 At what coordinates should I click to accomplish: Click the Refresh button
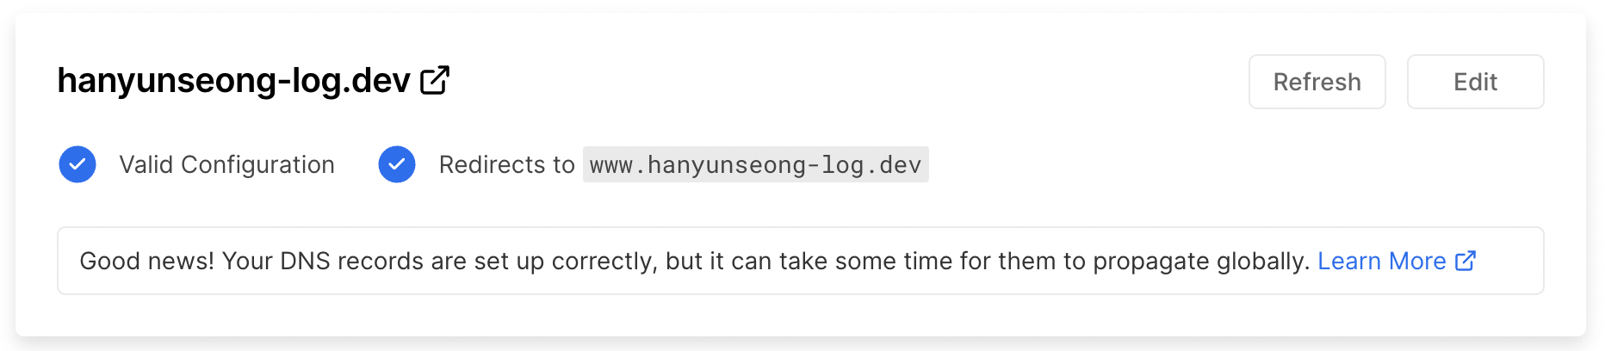click(x=1317, y=82)
